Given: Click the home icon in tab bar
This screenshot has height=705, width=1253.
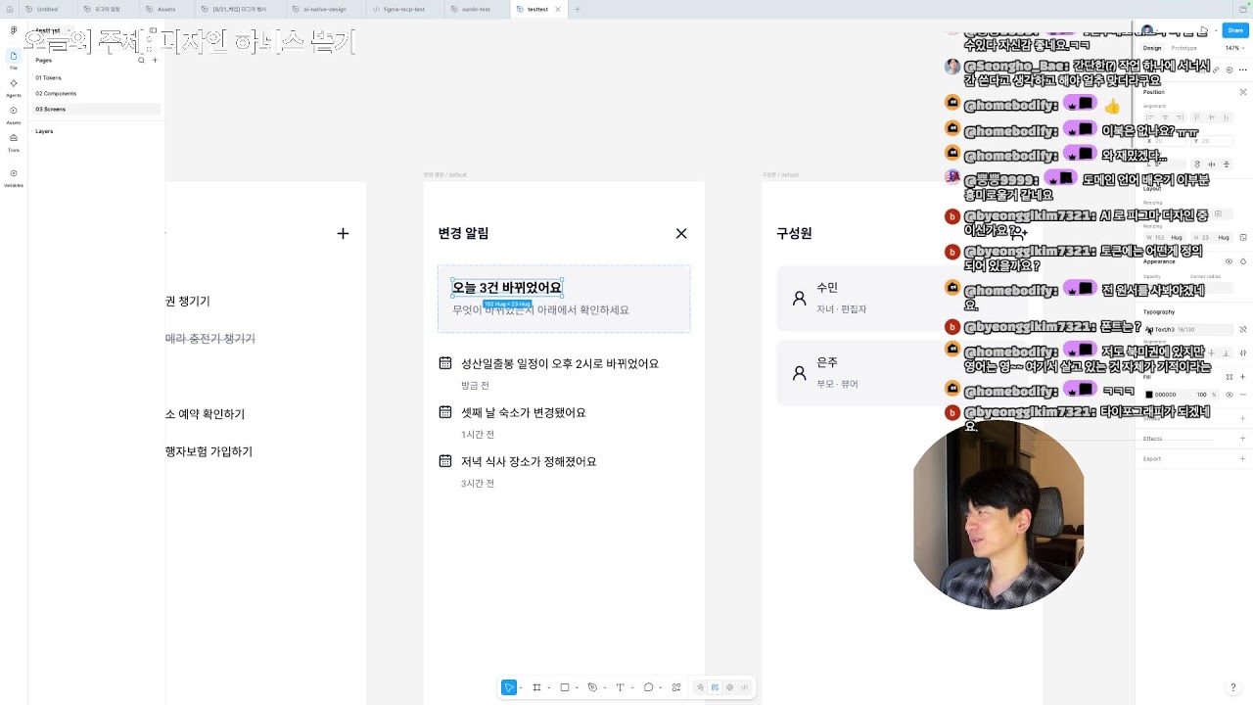Looking at the screenshot, I should tap(9, 9).
